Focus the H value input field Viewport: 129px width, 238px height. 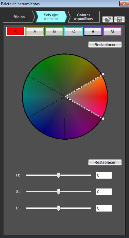[x=104, y=175]
